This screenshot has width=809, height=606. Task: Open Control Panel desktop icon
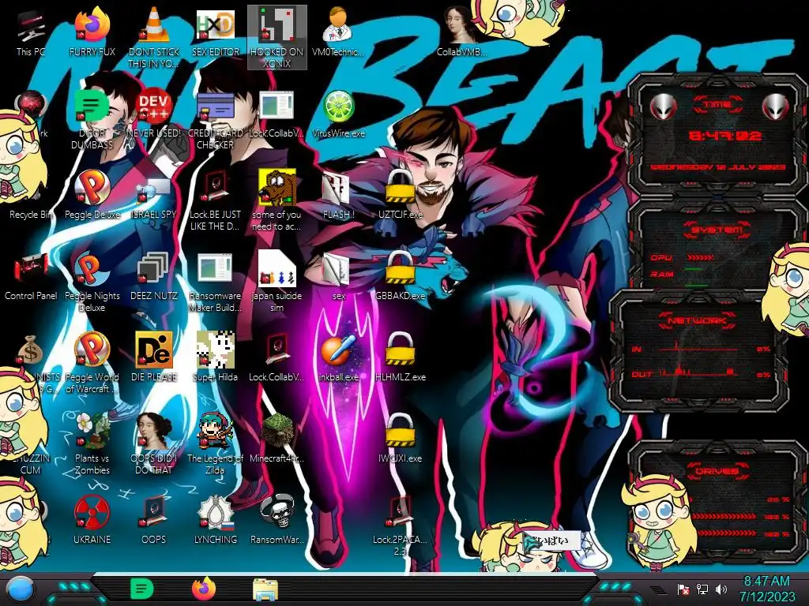pos(31,277)
